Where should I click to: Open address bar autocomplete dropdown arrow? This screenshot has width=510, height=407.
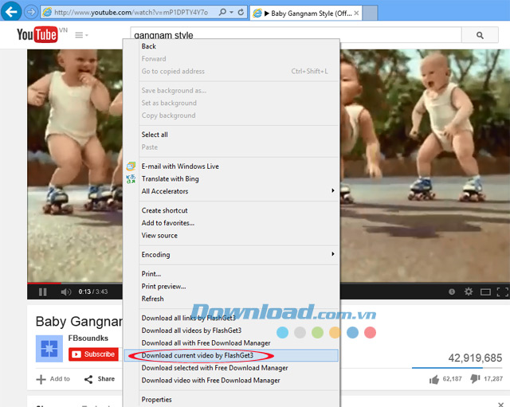point(232,13)
